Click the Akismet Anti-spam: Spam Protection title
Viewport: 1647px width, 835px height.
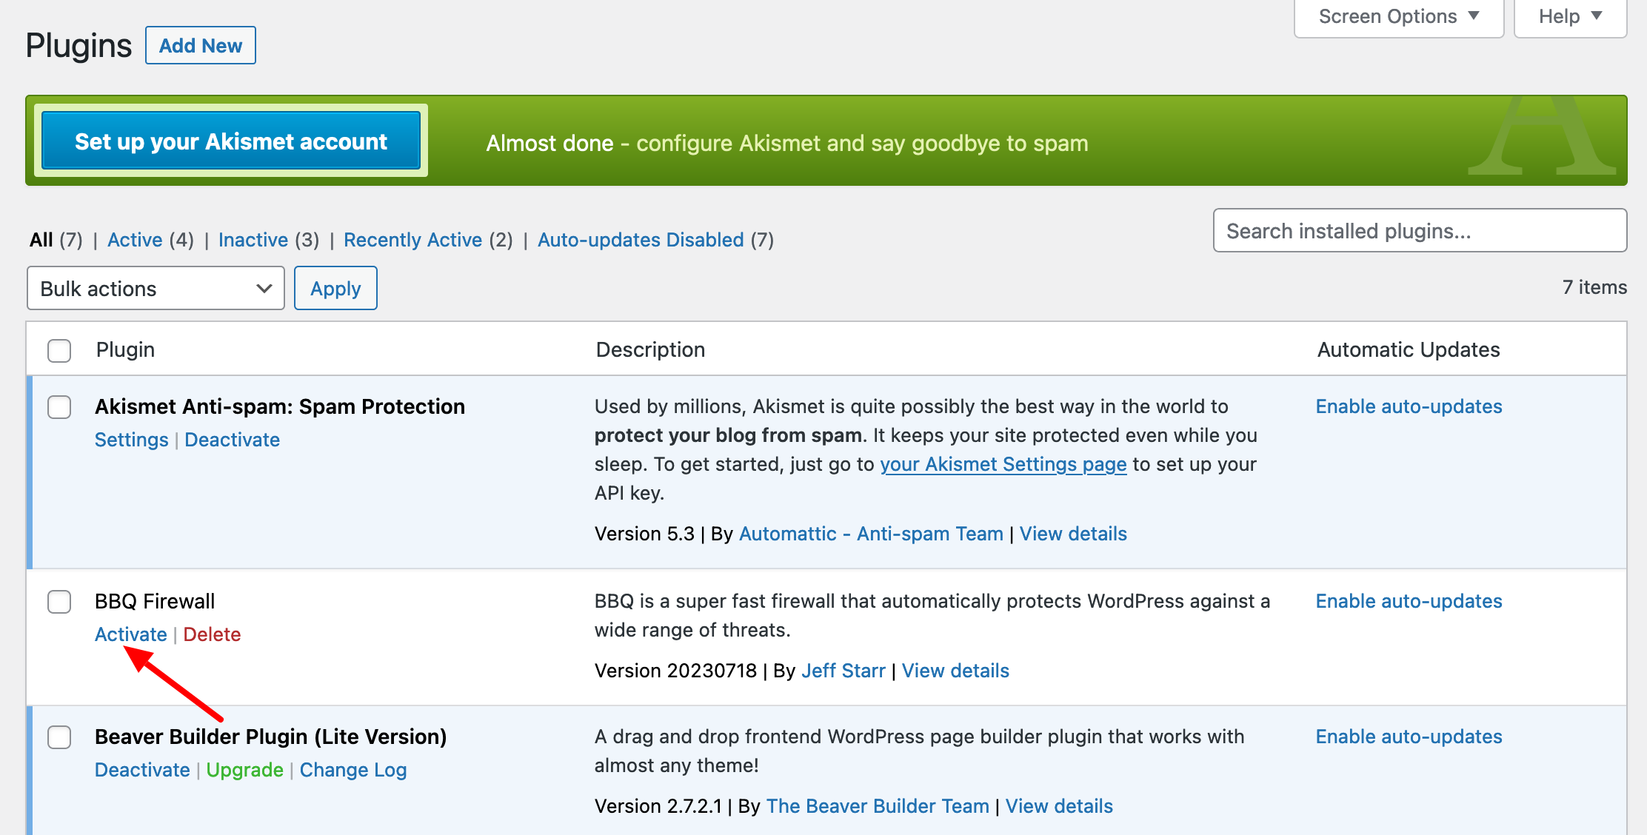tap(280, 406)
